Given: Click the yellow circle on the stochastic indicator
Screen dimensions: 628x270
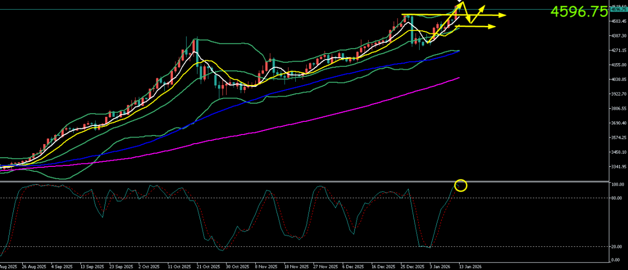Looking at the screenshot, I should [x=461, y=186].
